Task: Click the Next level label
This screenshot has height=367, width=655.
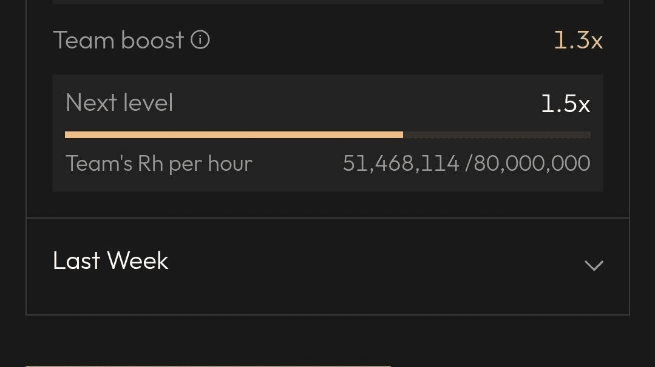Action: [119, 102]
